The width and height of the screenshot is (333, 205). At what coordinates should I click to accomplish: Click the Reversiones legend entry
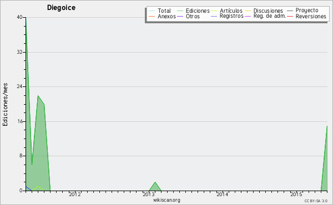point(307,16)
